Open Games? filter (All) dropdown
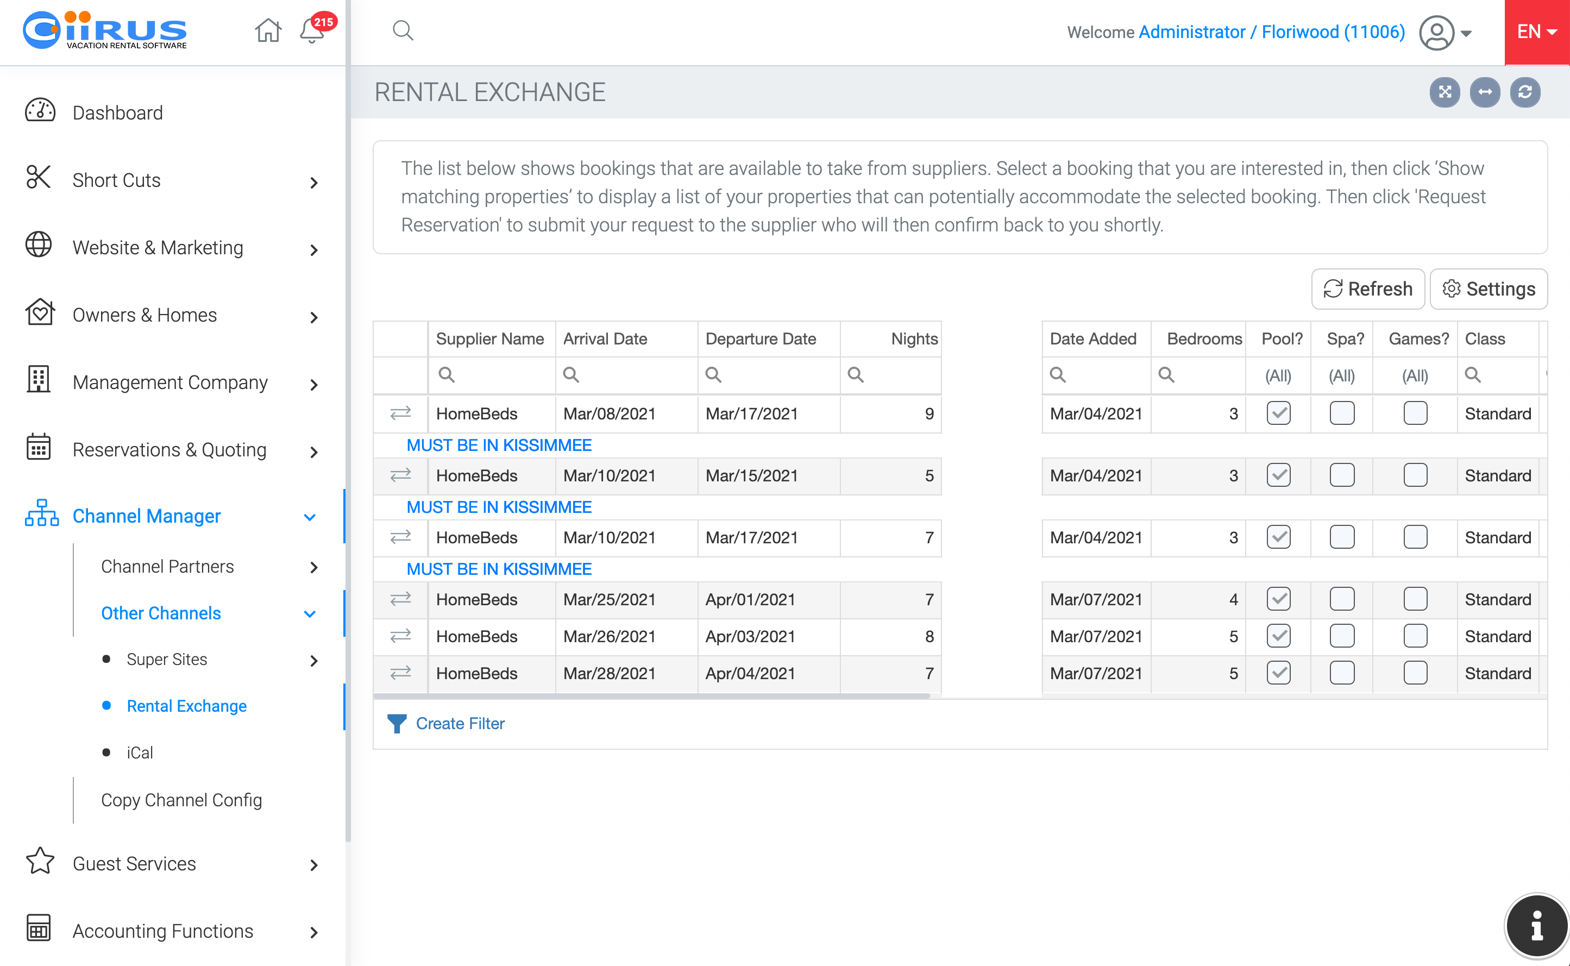 (x=1415, y=375)
